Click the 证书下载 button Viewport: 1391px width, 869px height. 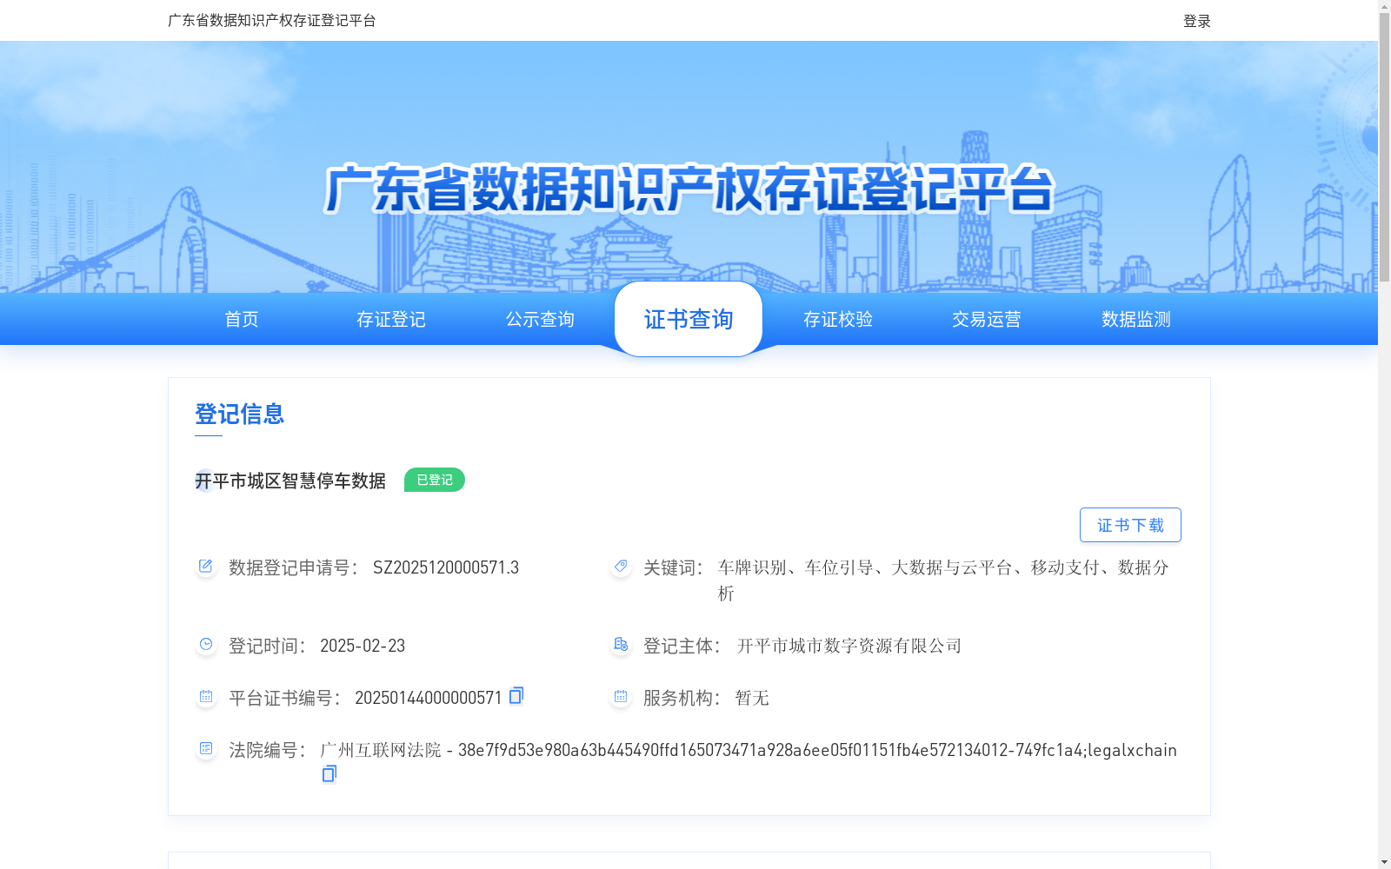click(x=1130, y=525)
